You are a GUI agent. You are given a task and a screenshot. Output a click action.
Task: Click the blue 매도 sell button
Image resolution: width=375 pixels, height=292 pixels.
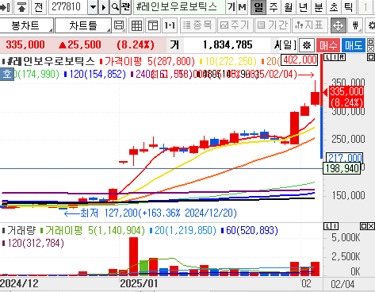[x=354, y=45]
